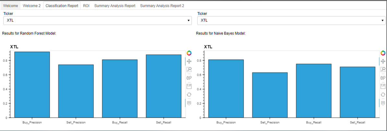This screenshot has width=387, height=131.
Task: Click 'Results for Naive Bayes Model:' text
Action: click(x=221, y=33)
